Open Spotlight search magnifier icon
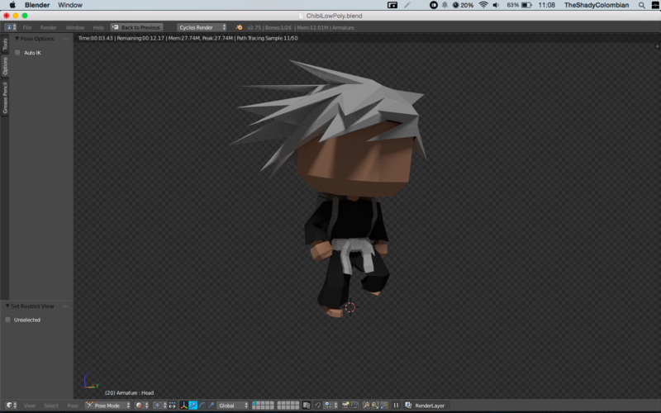This screenshot has height=413, width=661. (x=642, y=5)
